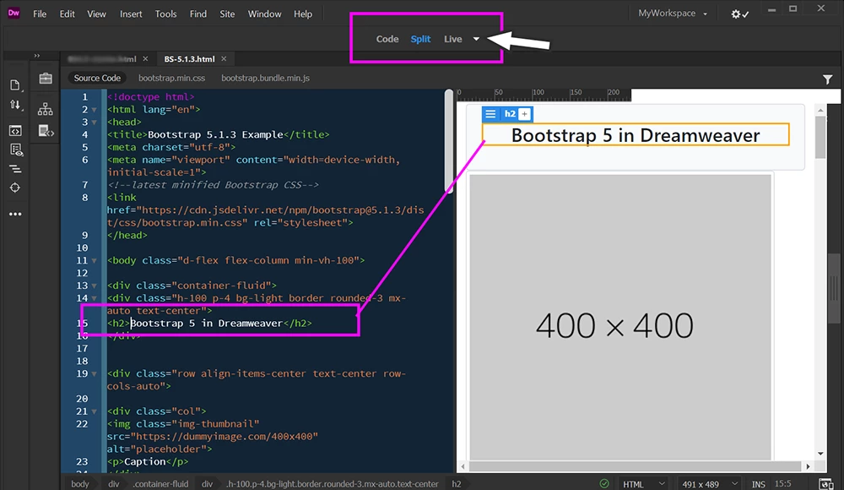Screen dimensions: 844x490
Task: Collapse the head tag on line 3
Action: [95, 122]
